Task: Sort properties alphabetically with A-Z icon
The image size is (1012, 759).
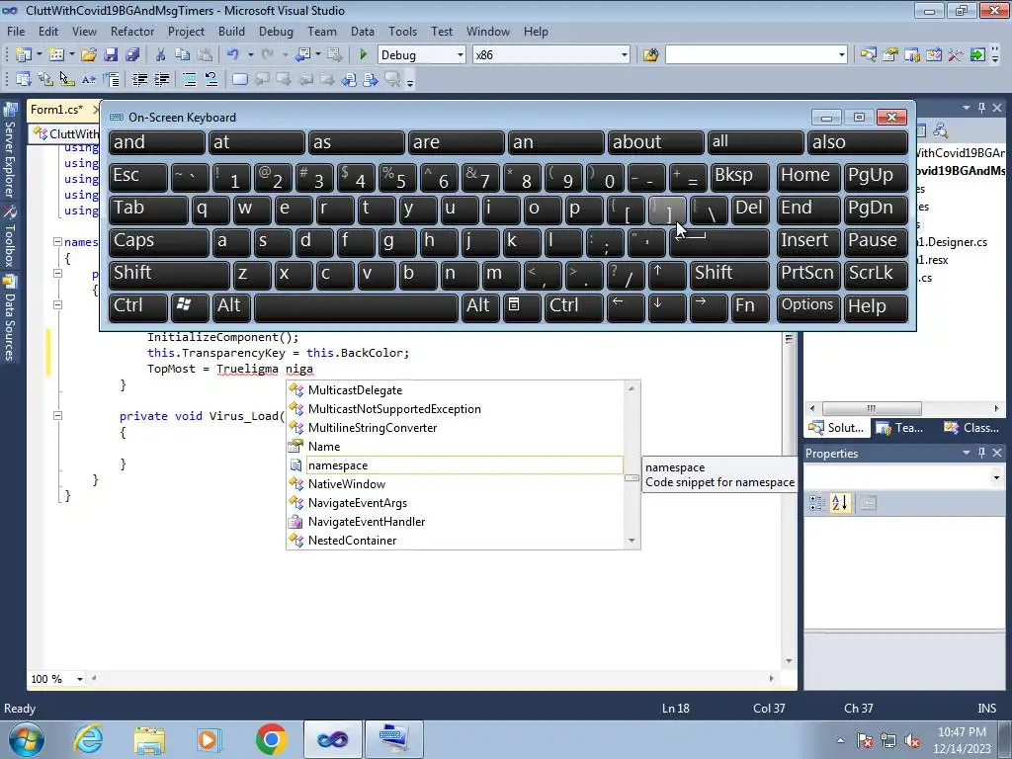Action: (x=840, y=503)
